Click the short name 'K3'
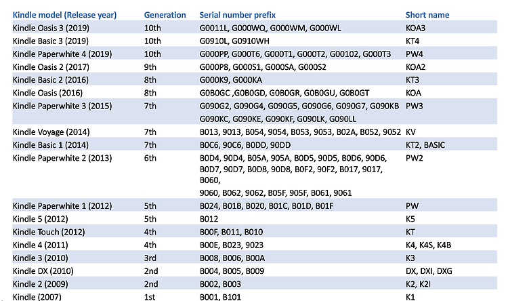The height and width of the screenshot is (301, 508). click(410, 258)
